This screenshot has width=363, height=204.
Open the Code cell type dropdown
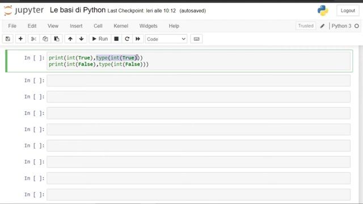(x=166, y=39)
